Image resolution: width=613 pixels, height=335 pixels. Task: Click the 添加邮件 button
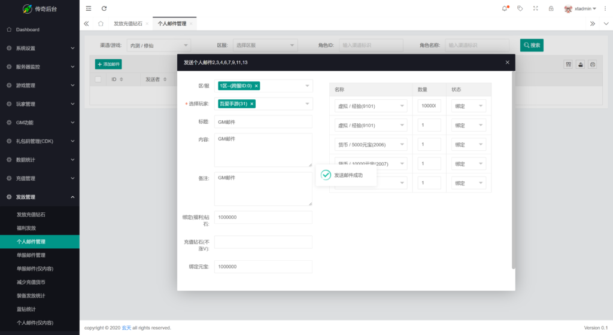[x=108, y=64]
